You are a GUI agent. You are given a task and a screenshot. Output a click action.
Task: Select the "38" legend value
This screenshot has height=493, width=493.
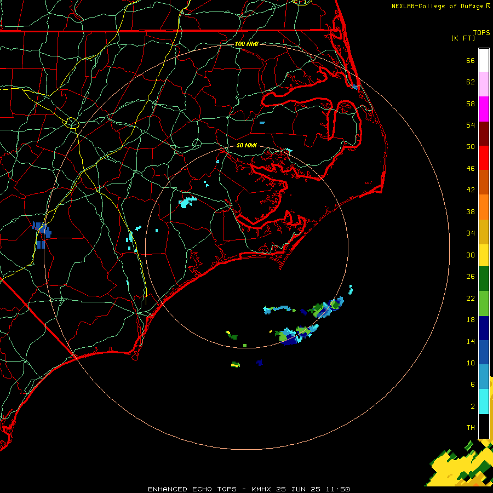pyautogui.click(x=471, y=212)
